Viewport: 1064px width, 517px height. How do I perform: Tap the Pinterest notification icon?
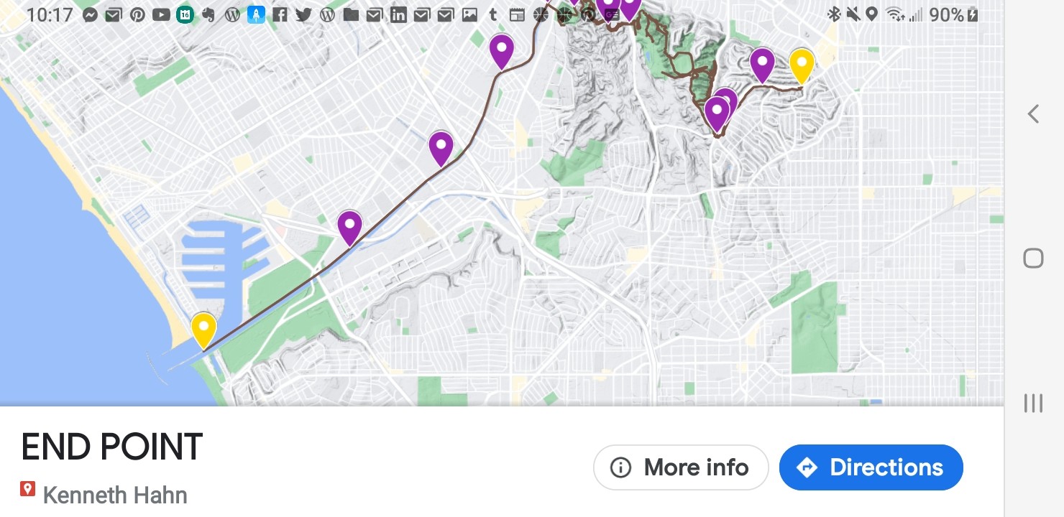click(x=137, y=14)
